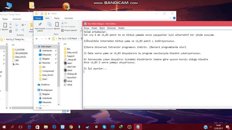Select Bu bilgisayar in navigation pane
Image resolution: width=232 pixels, height=130 pixels.
47,90
